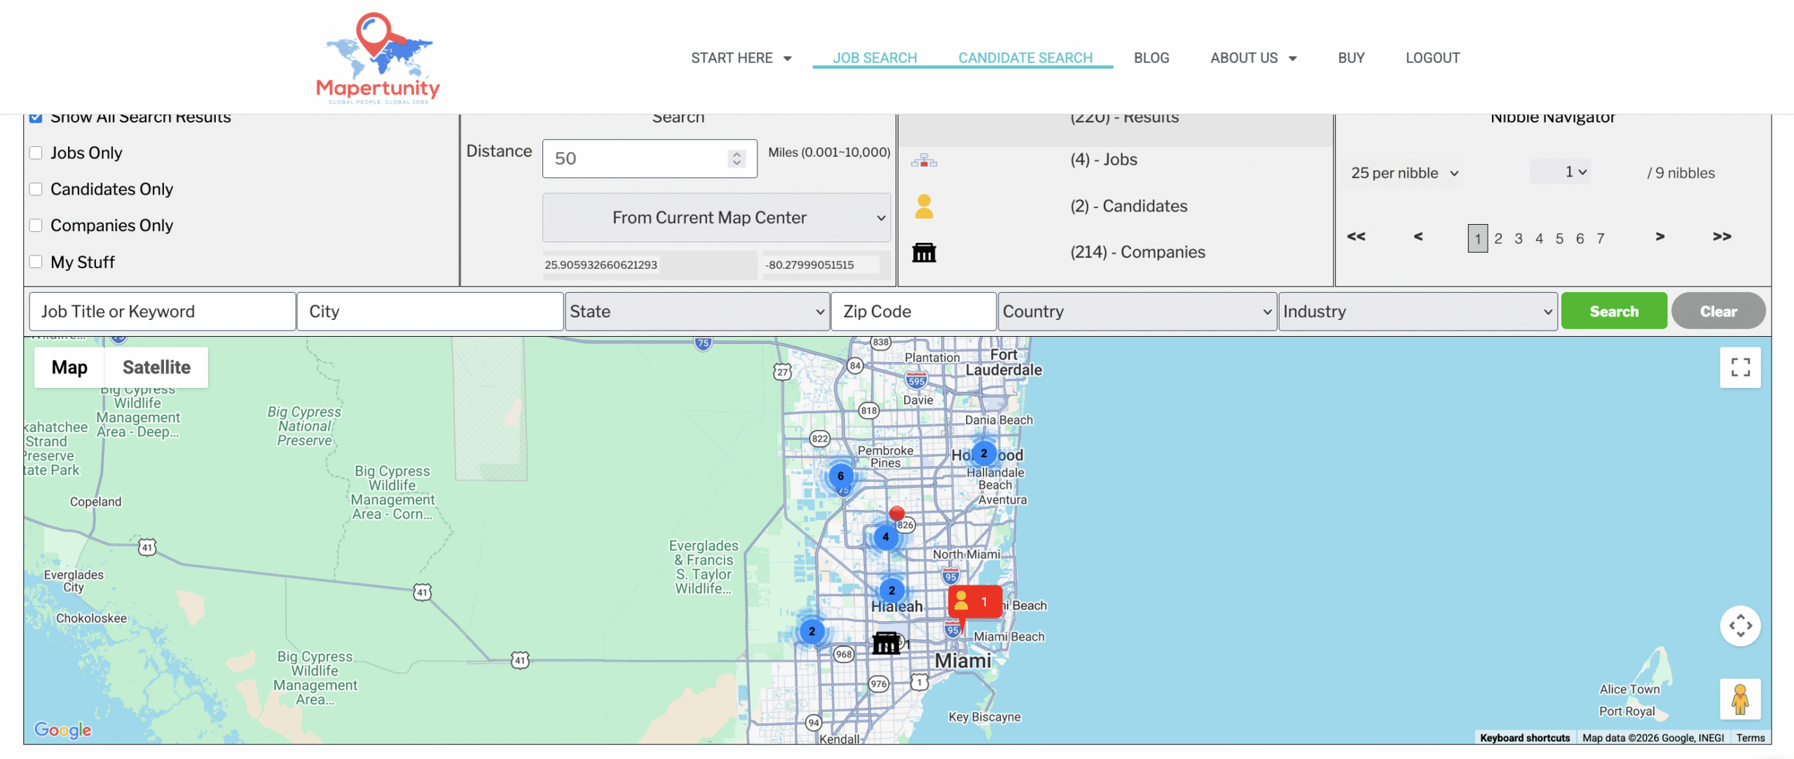Click the red candidate marker on map
Viewport: 1794px width, 759px height.
[x=974, y=602]
